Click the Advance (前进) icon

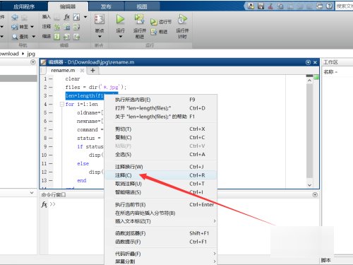154,32
